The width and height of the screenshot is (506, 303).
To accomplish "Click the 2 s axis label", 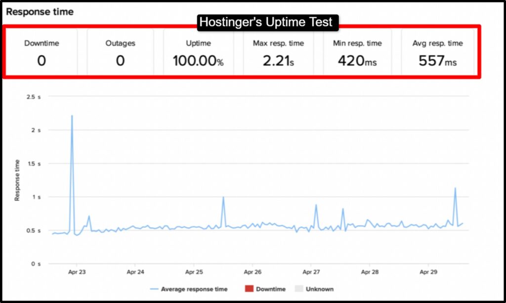I will click(36, 130).
